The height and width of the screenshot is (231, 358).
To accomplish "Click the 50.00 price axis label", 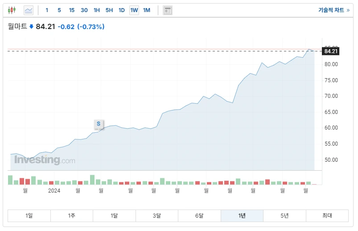I will pos(331,160).
